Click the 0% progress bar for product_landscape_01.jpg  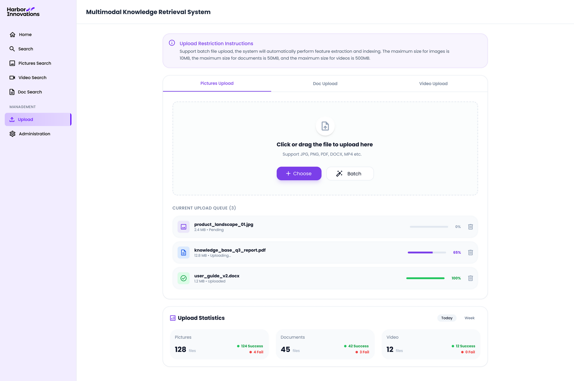[429, 227]
